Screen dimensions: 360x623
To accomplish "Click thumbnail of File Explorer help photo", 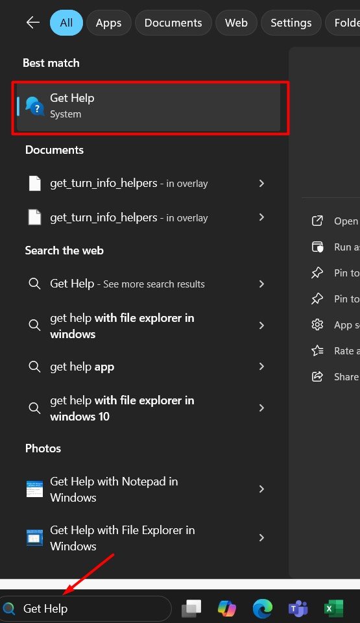I will pyautogui.click(x=34, y=538).
